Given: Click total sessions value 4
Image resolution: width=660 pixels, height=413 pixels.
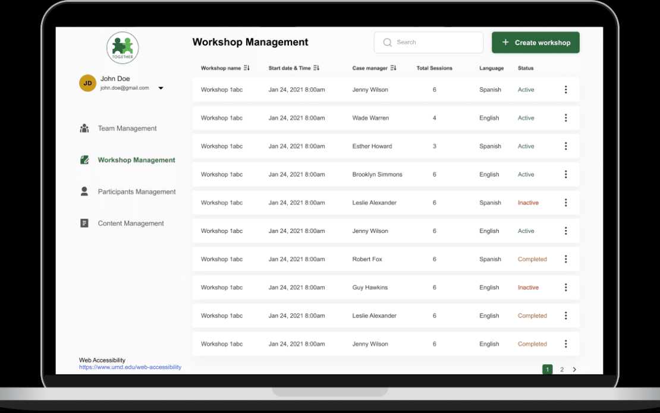Looking at the screenshot, I should tap(435, 118).
